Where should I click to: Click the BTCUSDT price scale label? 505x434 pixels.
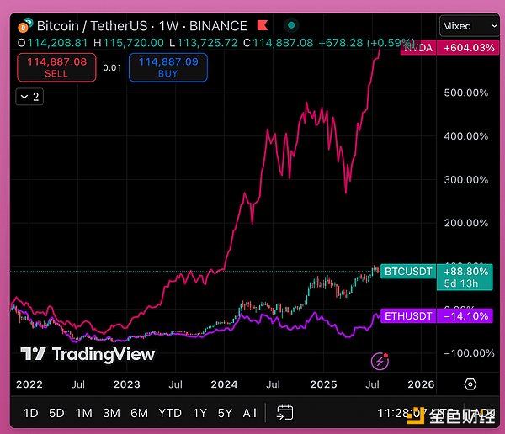(407, 272)
